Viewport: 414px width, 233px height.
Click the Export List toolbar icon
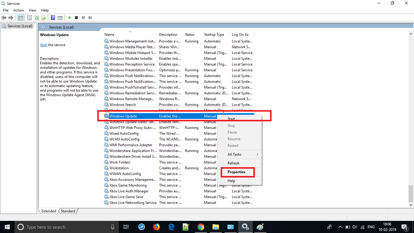tap(44, 18)
